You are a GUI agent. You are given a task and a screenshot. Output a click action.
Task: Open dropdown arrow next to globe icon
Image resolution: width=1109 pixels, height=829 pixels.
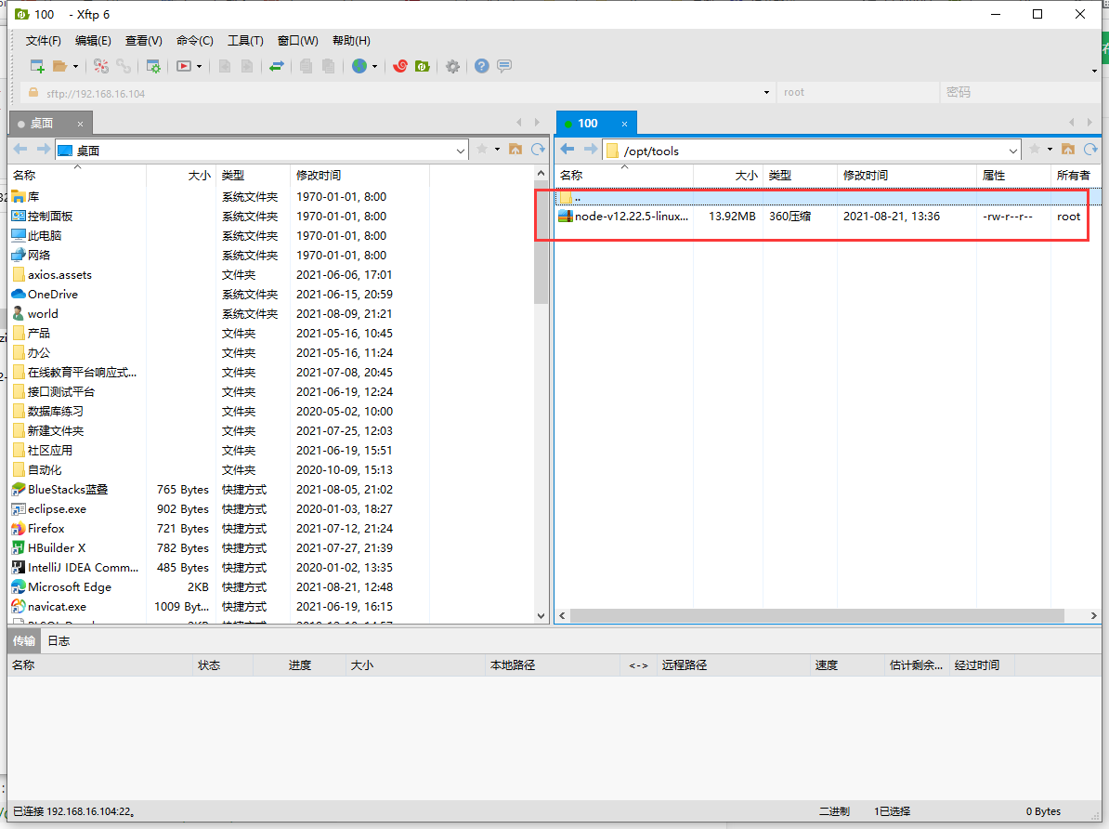point(375,67)
